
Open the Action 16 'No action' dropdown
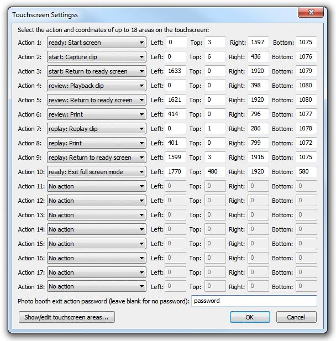pos(97,258)
